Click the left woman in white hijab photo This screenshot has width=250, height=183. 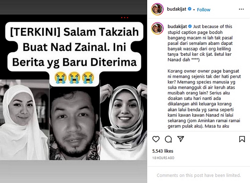click(24, 120)
